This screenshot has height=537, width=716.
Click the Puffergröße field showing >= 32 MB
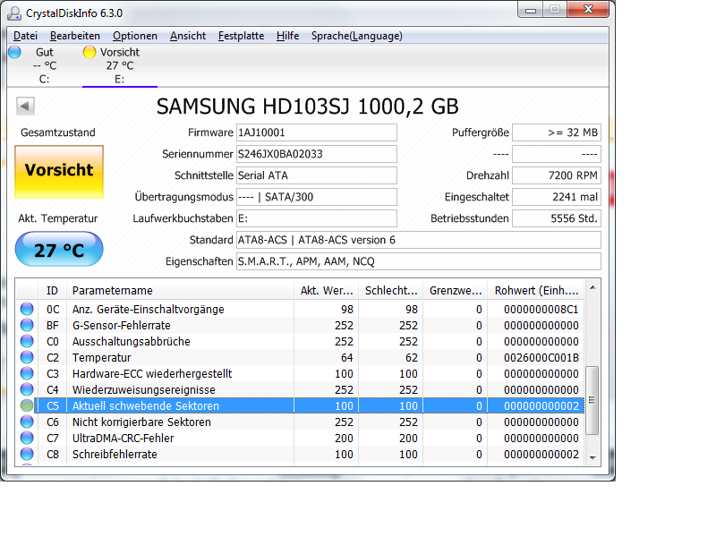(x=557, y=132)
